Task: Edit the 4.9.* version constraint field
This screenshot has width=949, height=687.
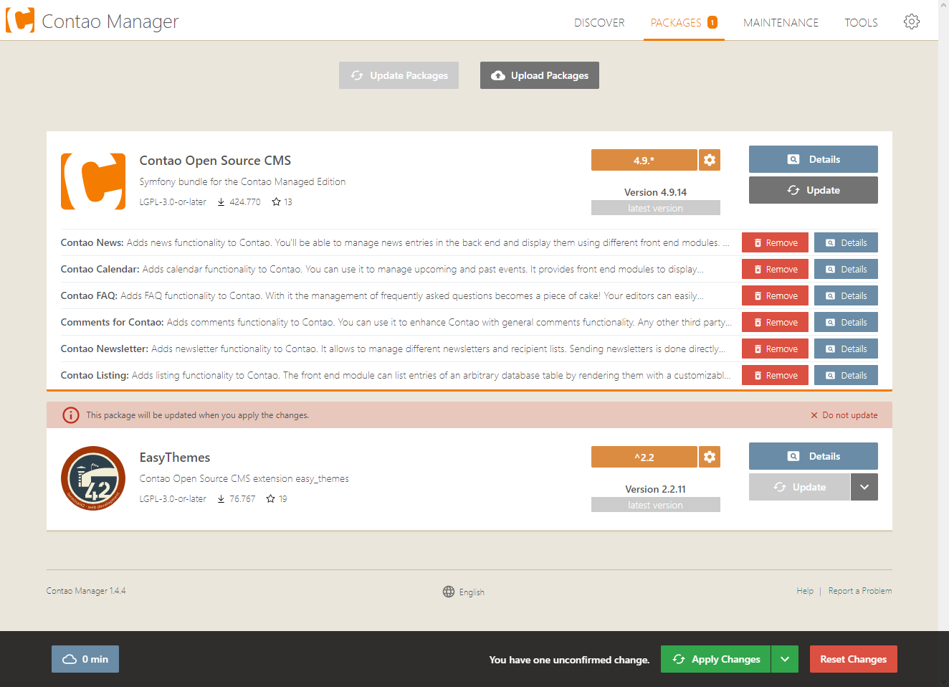Action: pos(644,160)
